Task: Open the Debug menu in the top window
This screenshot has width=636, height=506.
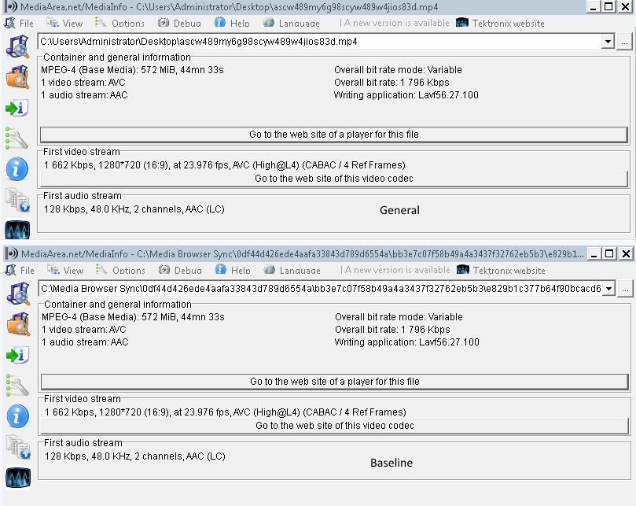Action: point(179,23)
